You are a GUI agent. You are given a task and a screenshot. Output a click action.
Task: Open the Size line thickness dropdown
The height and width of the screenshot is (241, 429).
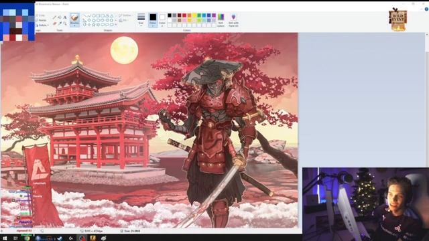141,20
